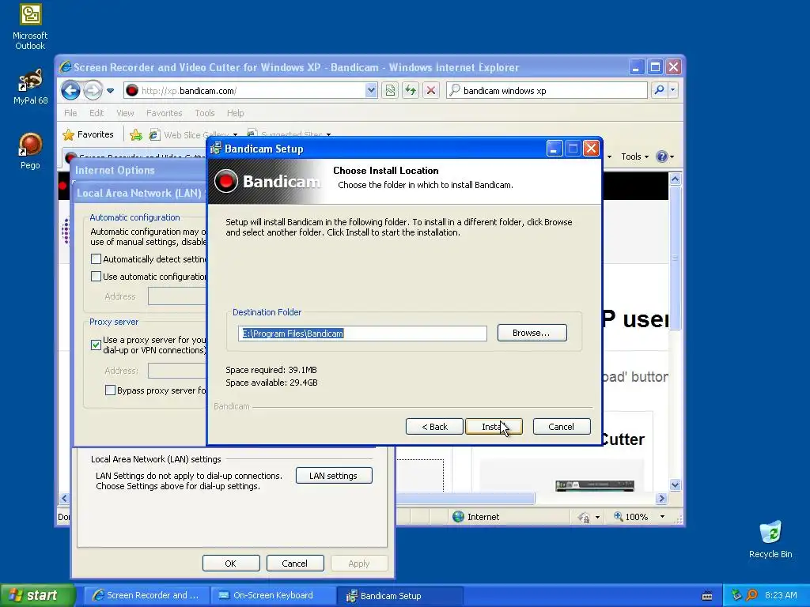Open Tools dropdown in command bar
810x607 pixels.
[634, 156]
